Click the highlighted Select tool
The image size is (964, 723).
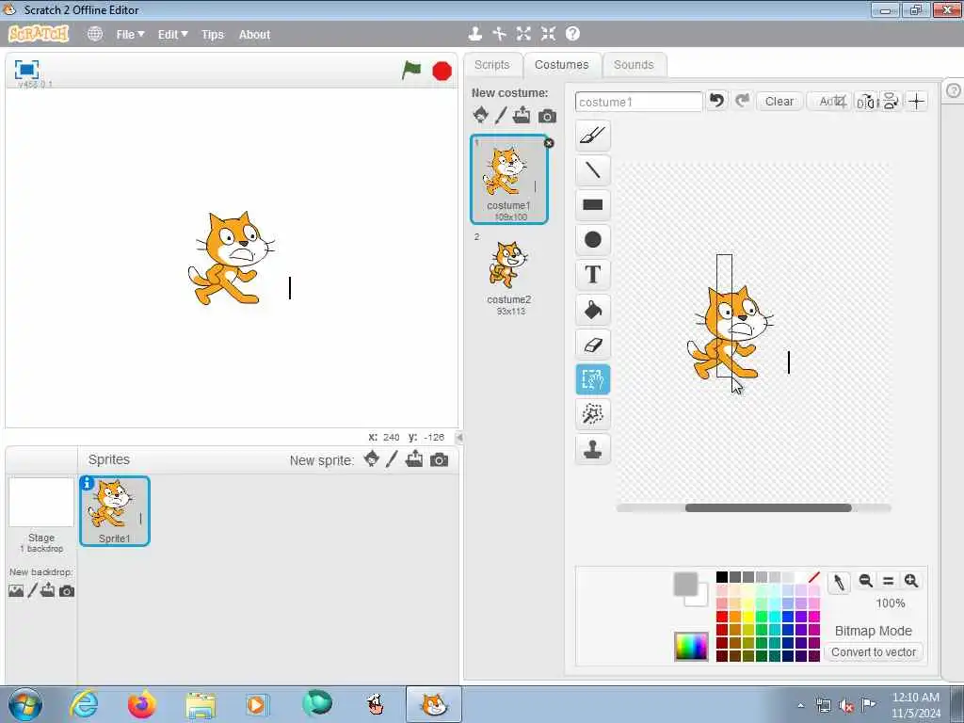click(593, 379)
